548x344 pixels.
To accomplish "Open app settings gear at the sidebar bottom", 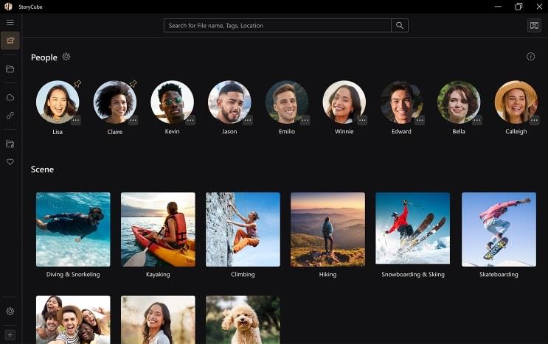I will pos(10,312).
